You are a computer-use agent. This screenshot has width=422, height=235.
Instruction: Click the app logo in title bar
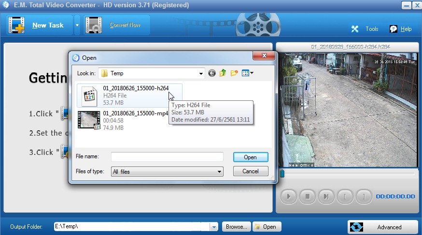pyautogui.click(x=6, y=4)
